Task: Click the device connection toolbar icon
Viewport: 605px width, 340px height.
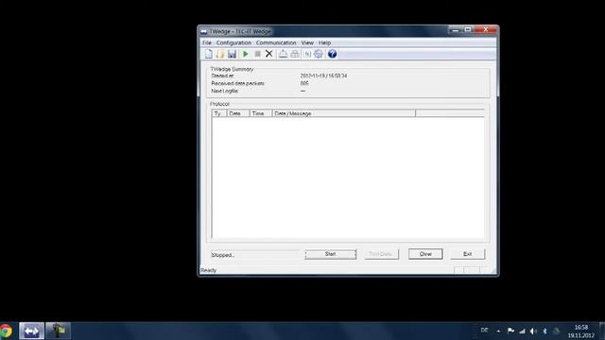Action: point(284,54)
